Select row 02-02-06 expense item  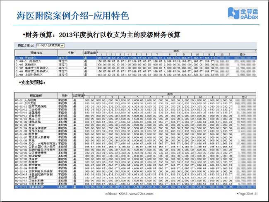[x=135, y=159]
